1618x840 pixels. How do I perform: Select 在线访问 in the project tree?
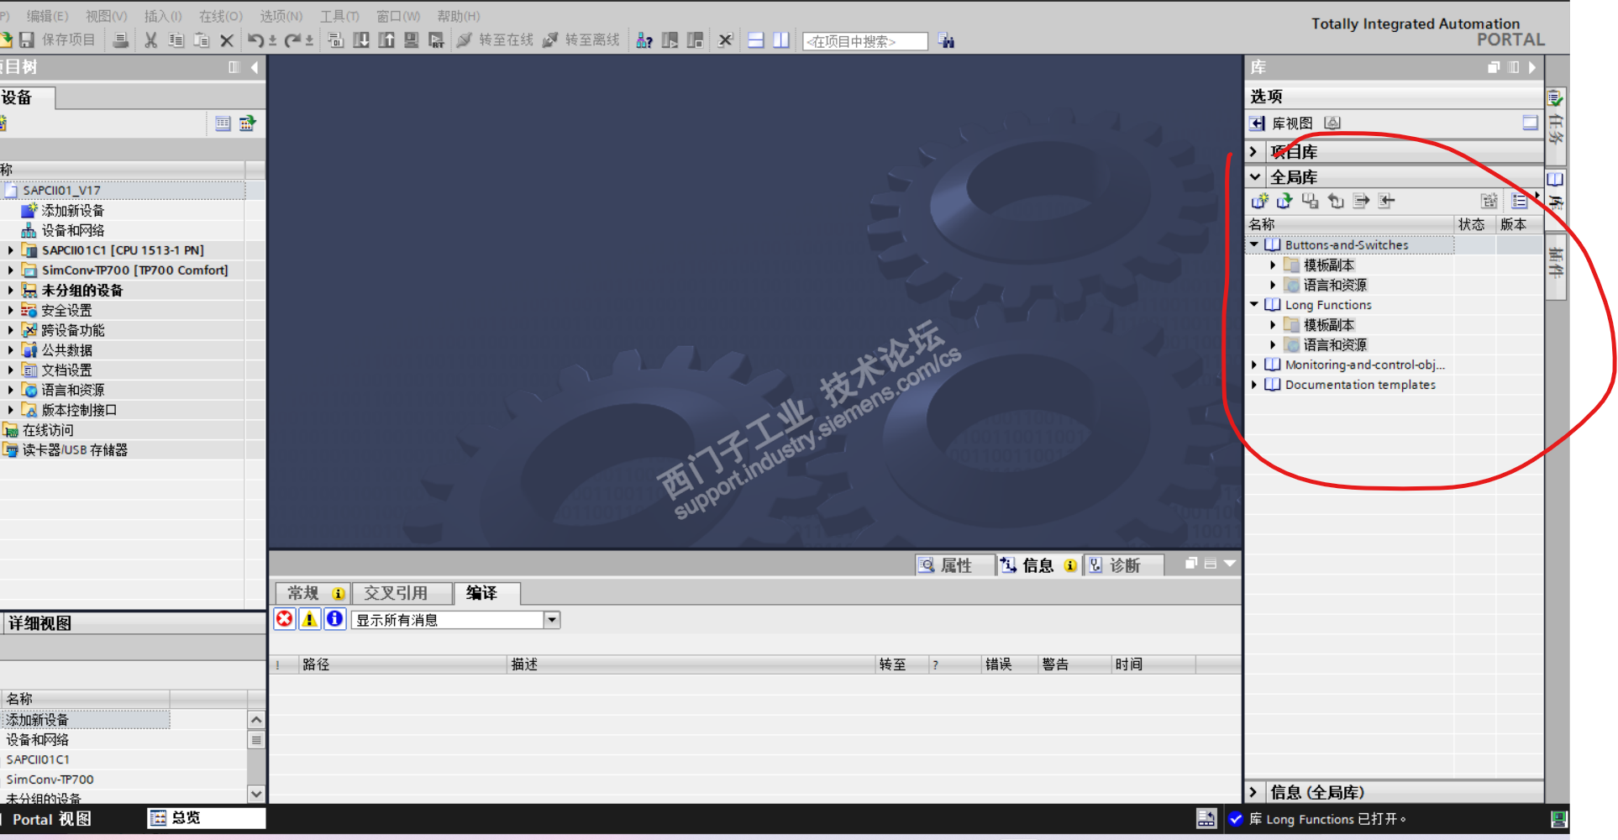point(48,430)
